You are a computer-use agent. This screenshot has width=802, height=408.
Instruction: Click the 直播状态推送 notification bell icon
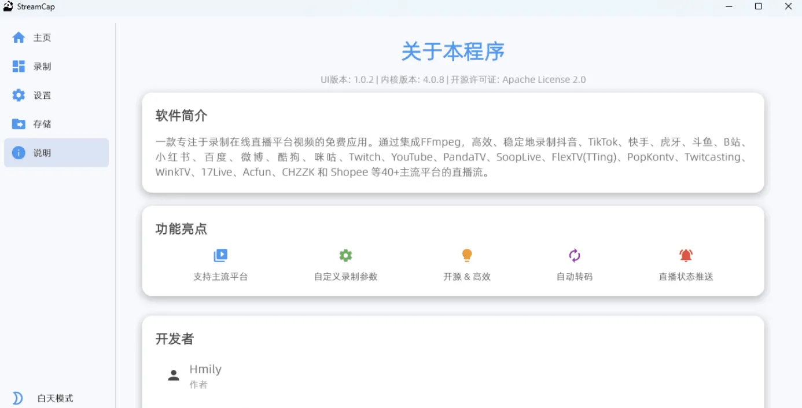pyautogui.click(x=685, y=255)
